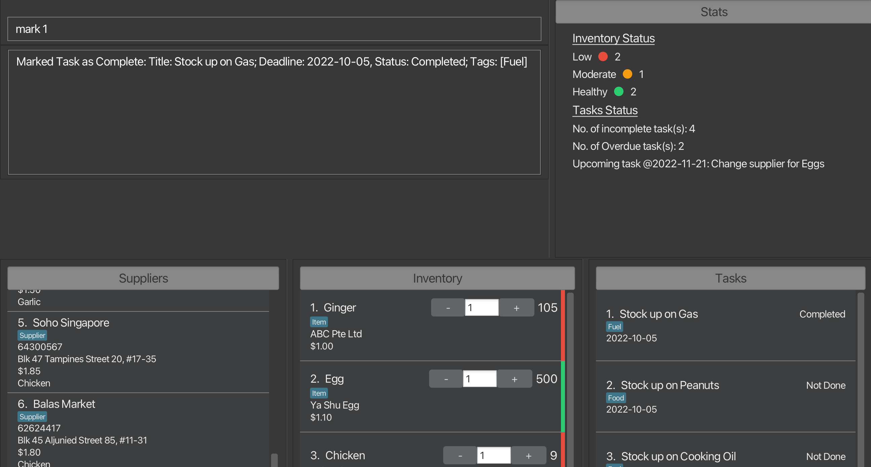The width and height of the screenshot is (871, 467).
Task: Click the Supplier tag under Soho Singapore
Action: pyautogui.click(x=32, y=335)
